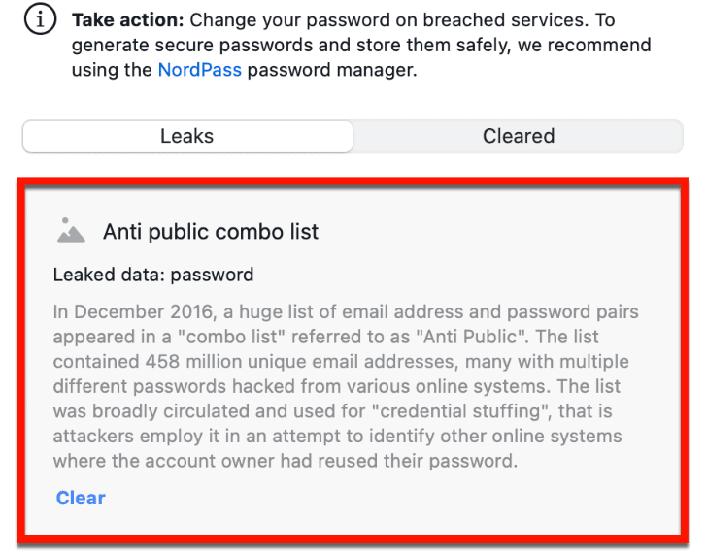Click the 'December 2016' text in description

point(144,311)
